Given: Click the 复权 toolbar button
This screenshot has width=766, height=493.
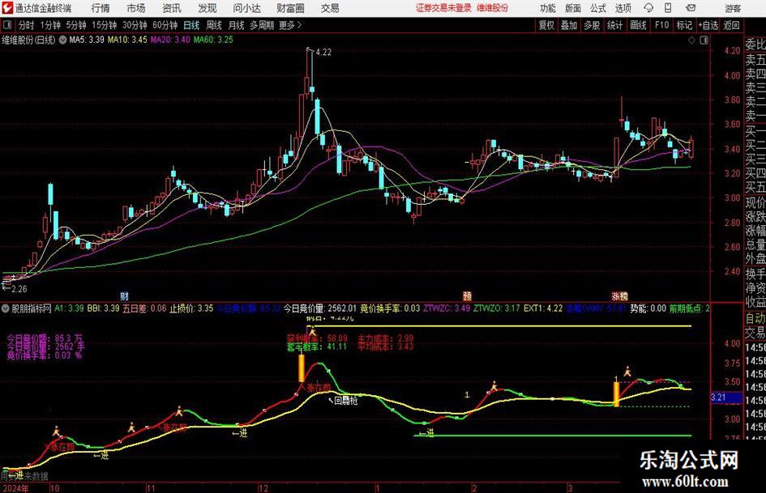Looking at the screenshot, I should (546, 25).
